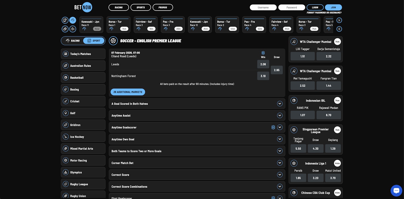Click the tennis icon on Lilli Tagger match
The height and width of the screenshot is (199, 404).
pos(294,42)
